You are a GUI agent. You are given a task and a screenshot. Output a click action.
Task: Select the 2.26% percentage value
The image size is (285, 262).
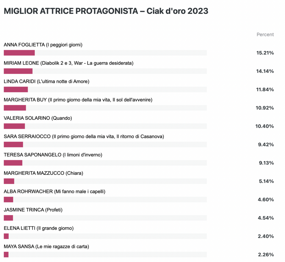point(266,255)
